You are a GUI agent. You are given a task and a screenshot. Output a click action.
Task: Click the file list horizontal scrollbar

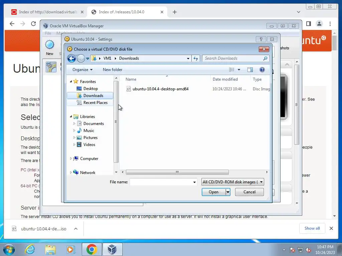[x=177, y=172]
